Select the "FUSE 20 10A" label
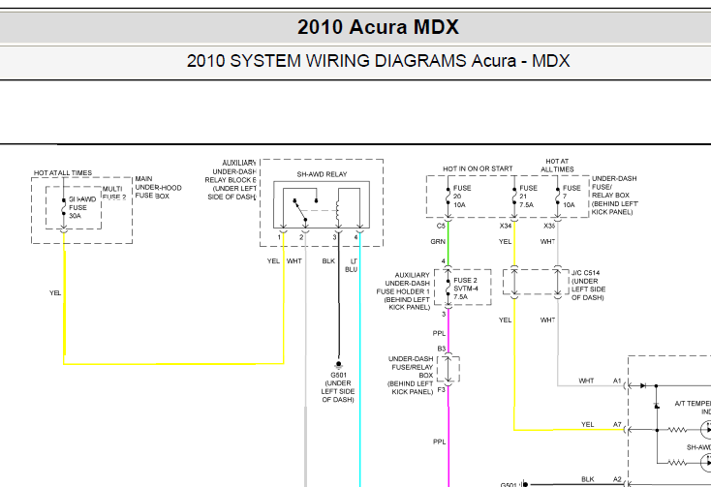This screenshot has height=487, width=711. click(x=462, y=197)
